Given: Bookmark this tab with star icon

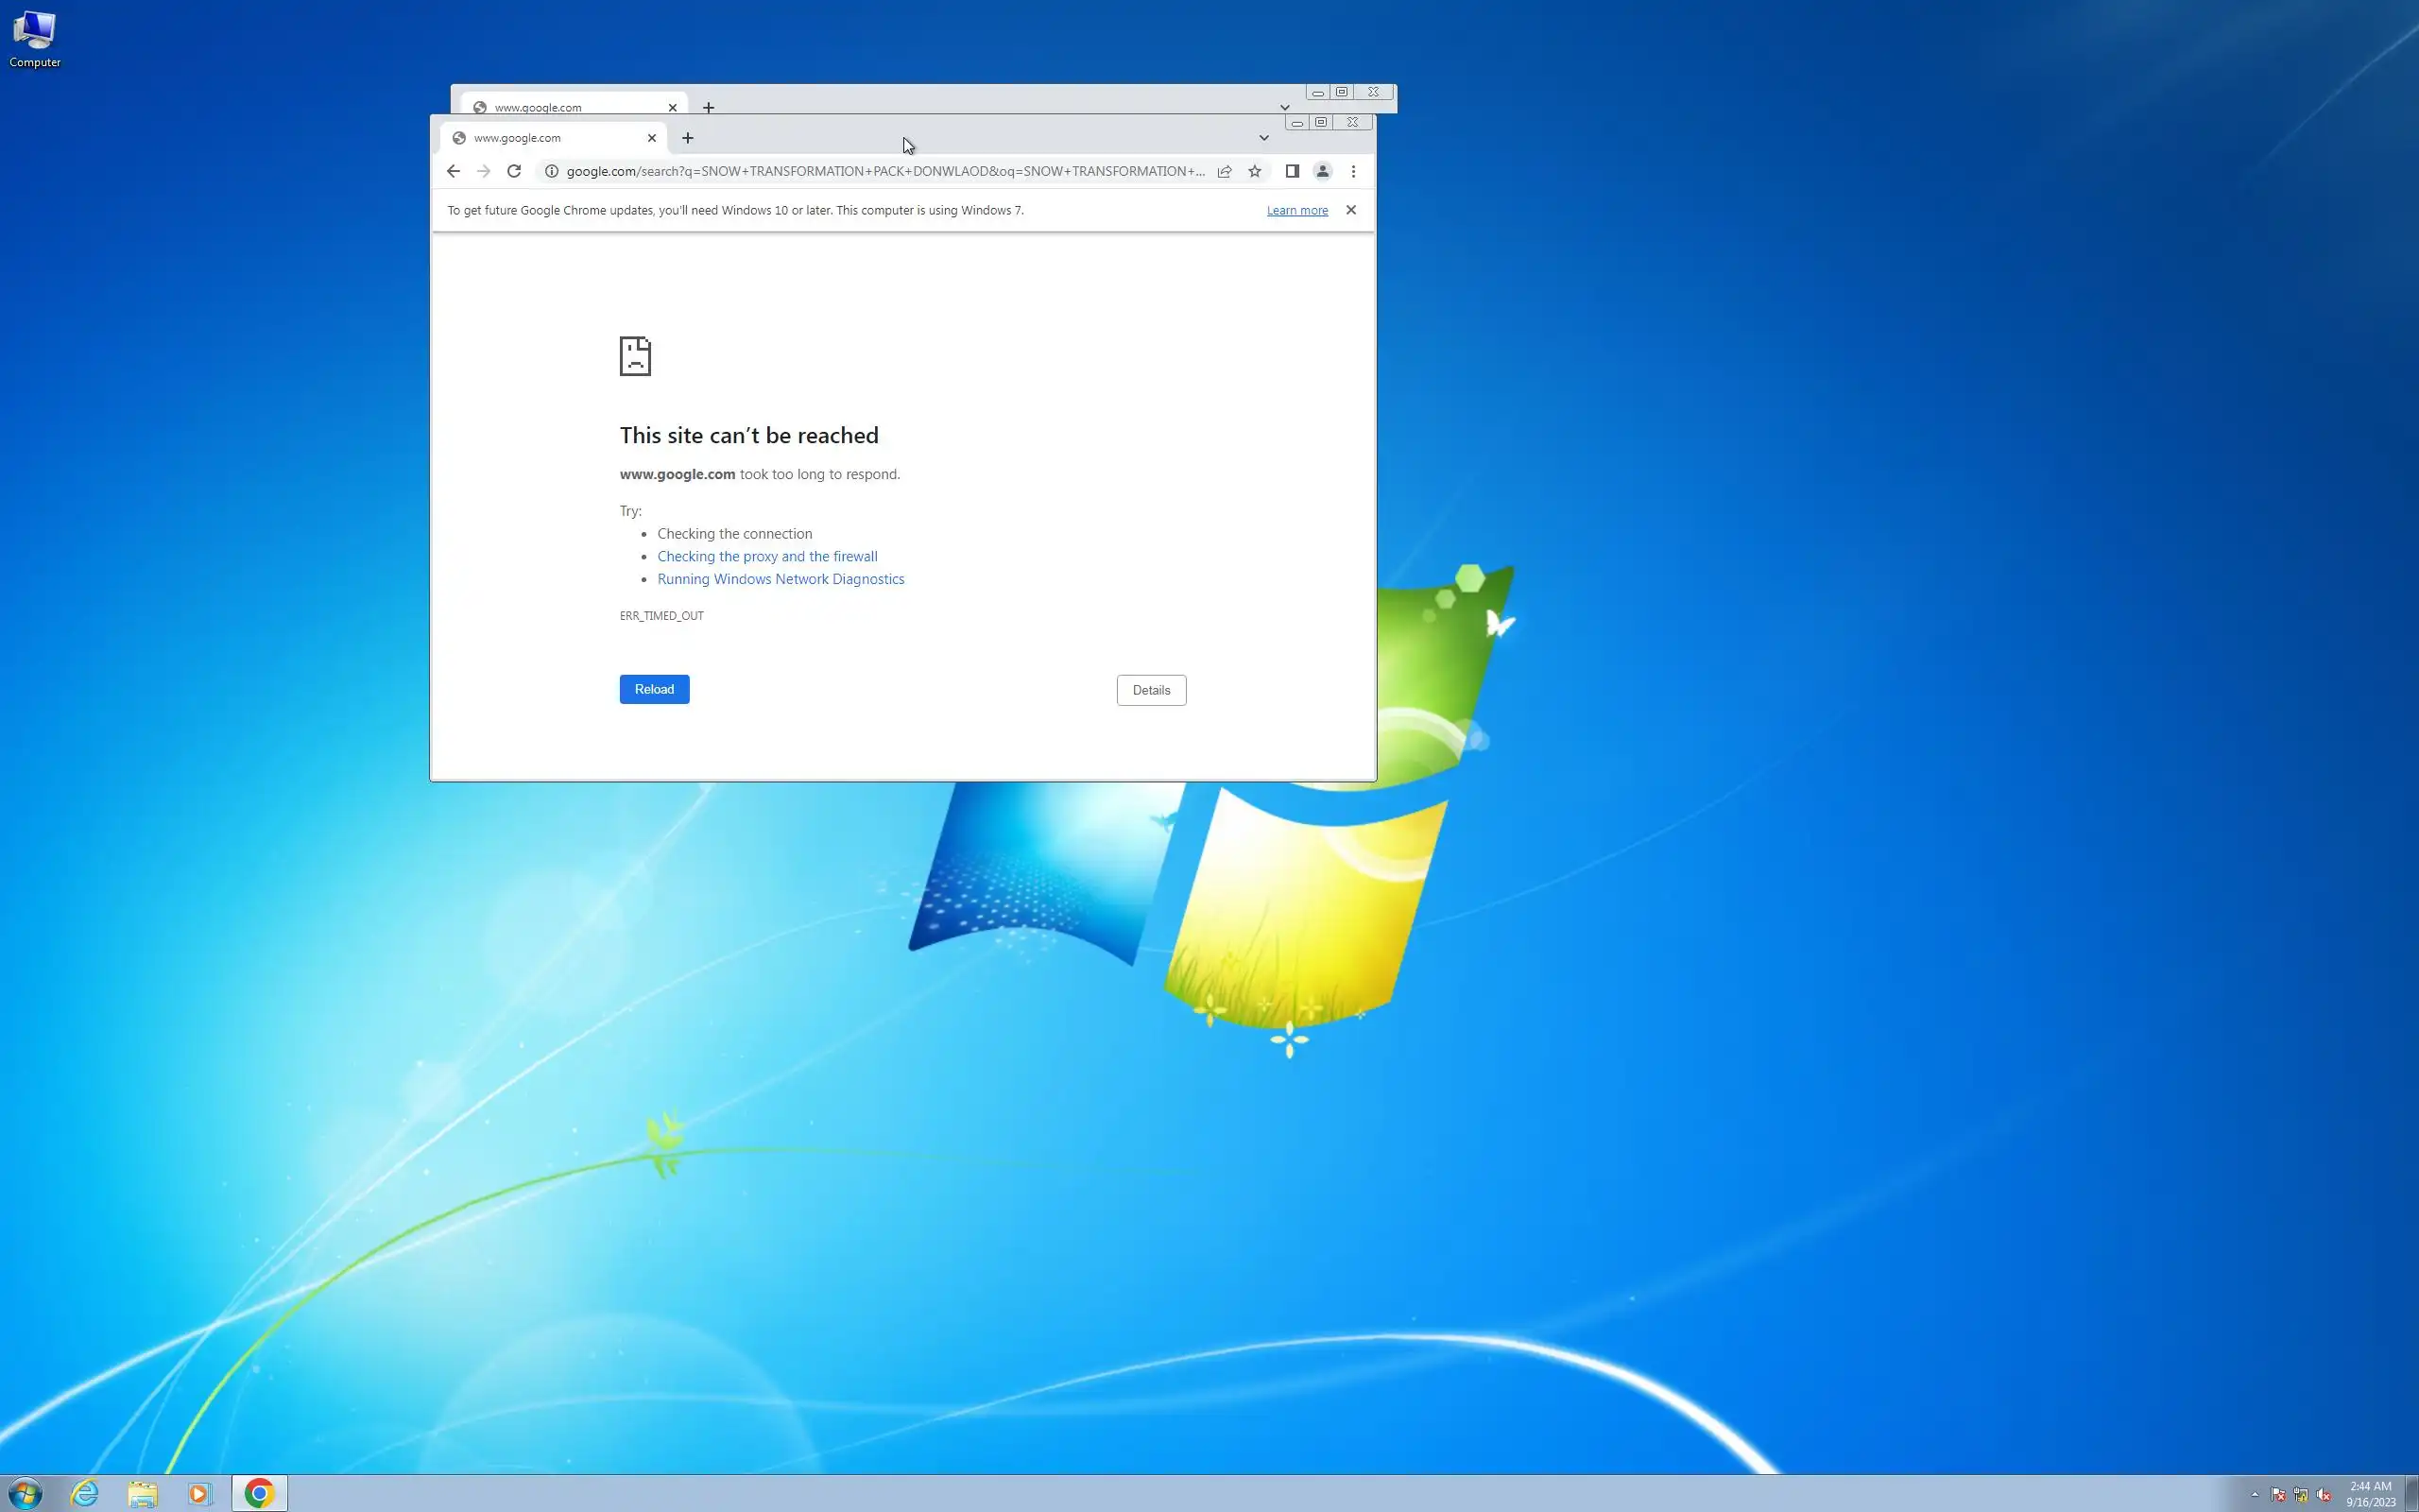Looking at the screenshot, I should (x=1255, y=171).
